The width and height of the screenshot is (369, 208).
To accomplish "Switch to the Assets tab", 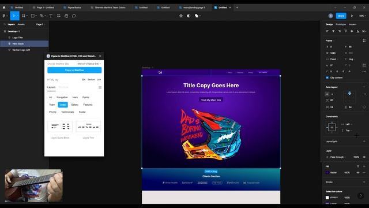I will pos(21,24).
